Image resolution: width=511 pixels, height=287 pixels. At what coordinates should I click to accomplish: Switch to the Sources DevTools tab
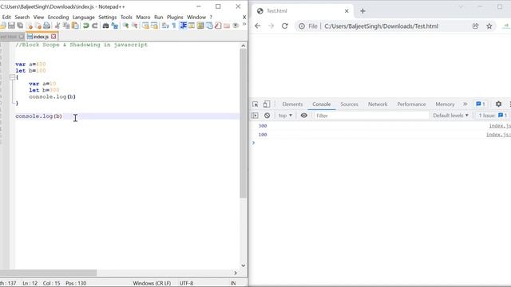coord(349,104)
